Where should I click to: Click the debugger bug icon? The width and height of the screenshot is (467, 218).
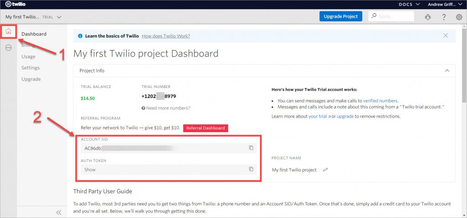pos(428,17)
